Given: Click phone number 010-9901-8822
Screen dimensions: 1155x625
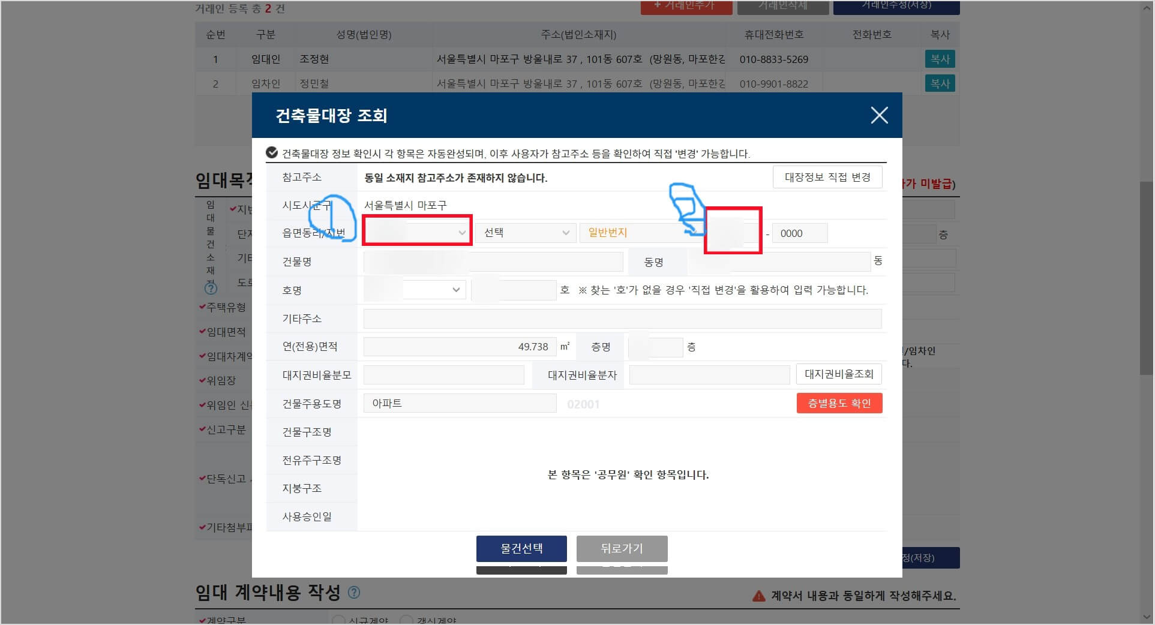Looking at the screenshot, I should click(773, 84).
